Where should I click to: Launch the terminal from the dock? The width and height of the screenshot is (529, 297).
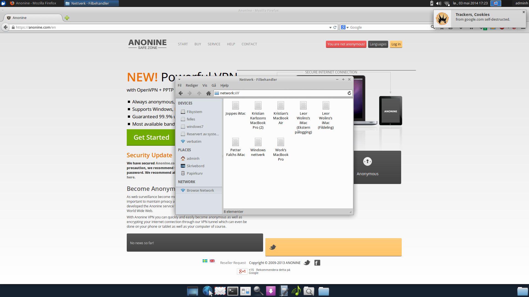pos(233,291)
